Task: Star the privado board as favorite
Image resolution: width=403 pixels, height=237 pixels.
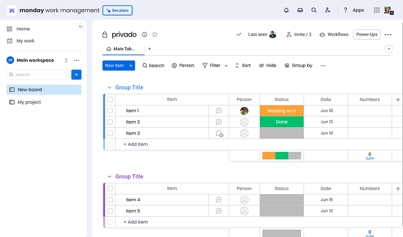Action: (154, 34)
